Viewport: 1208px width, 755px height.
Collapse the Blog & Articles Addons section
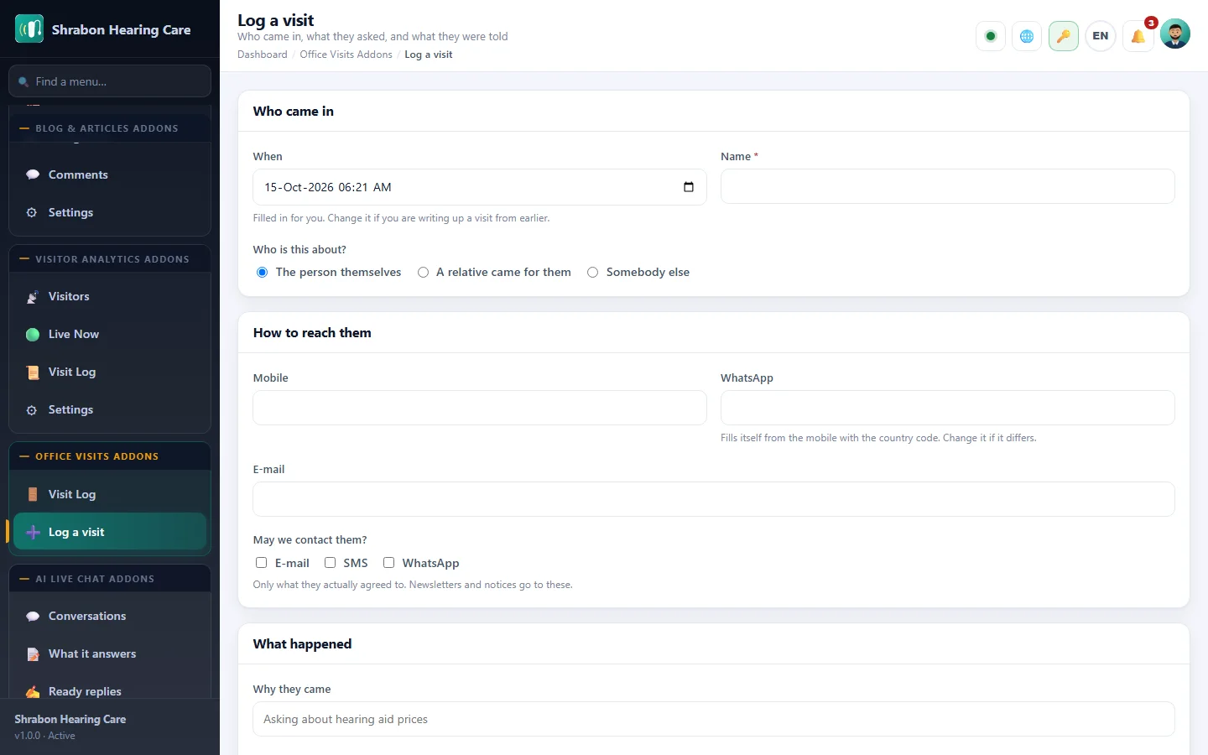click(110, 128)
